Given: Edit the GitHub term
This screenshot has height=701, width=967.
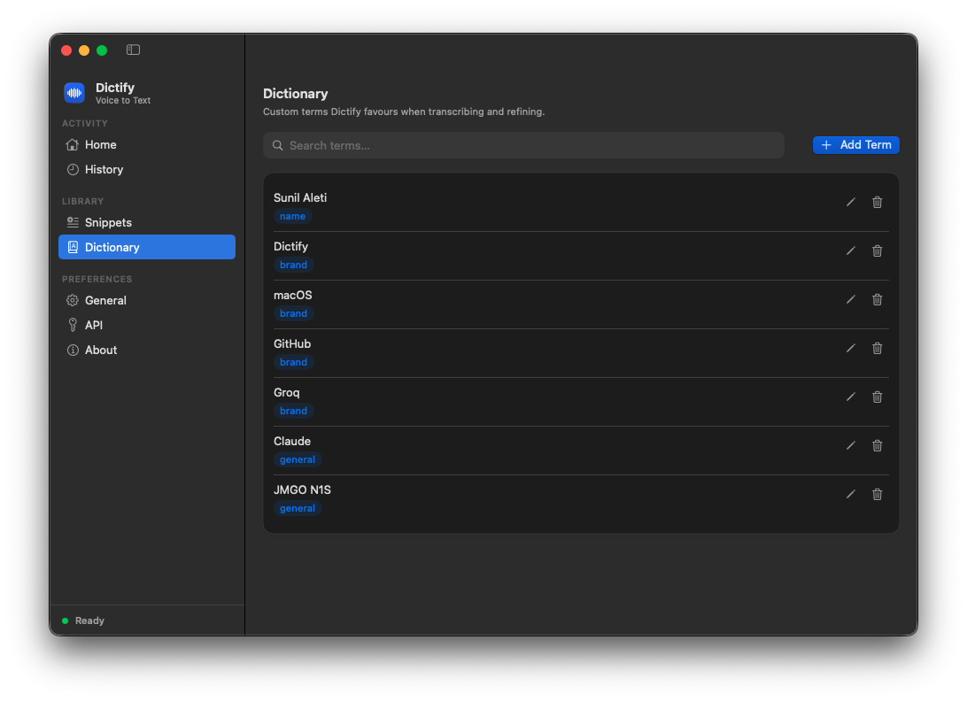Looking at the screenshot, I should [x=850, y=349].
